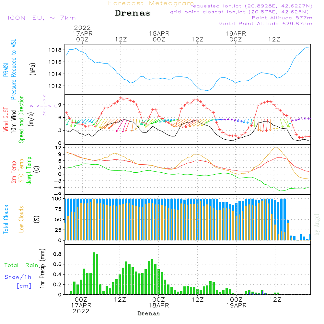
Task: Click the '18APR' date label at the top
Action: pyautogui.click(x=159, y=33)
